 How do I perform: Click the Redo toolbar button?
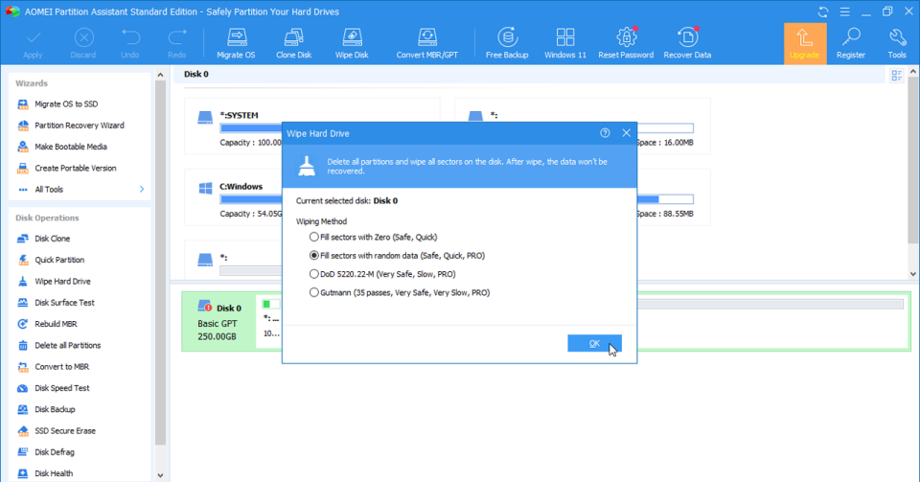point(176,43)
